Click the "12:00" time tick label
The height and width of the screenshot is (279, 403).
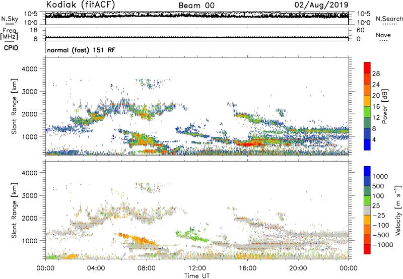197,268
